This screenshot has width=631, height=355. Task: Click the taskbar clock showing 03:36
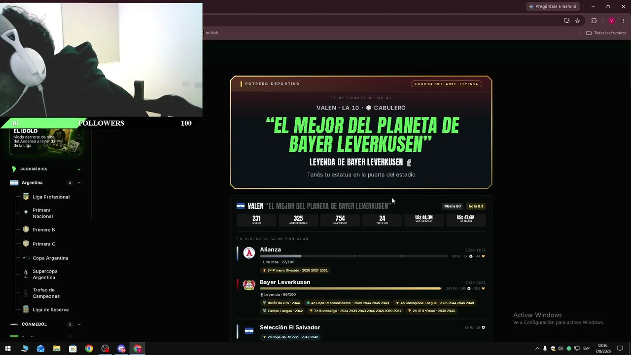click(602, 349)
